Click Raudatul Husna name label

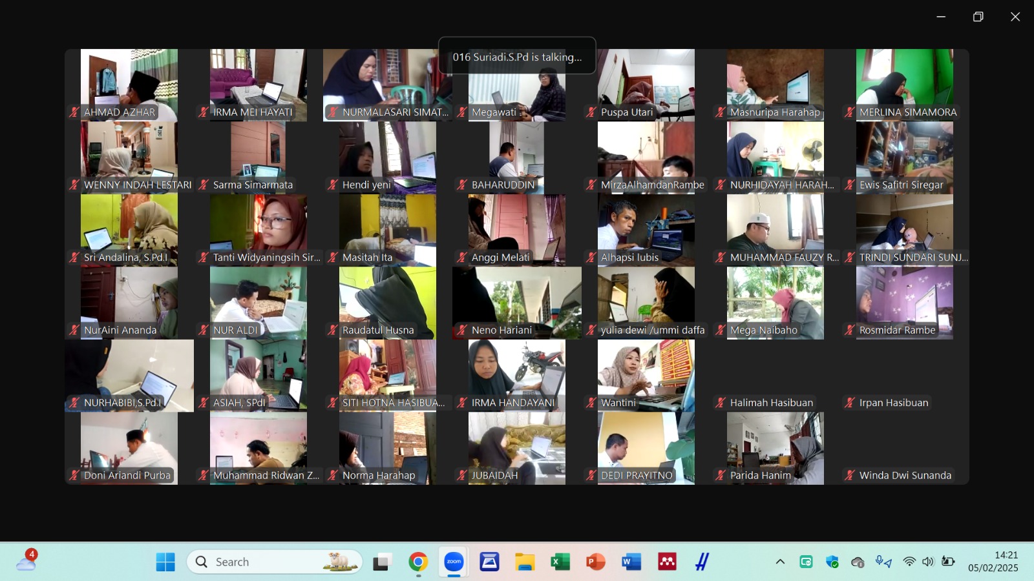(378, 330)
